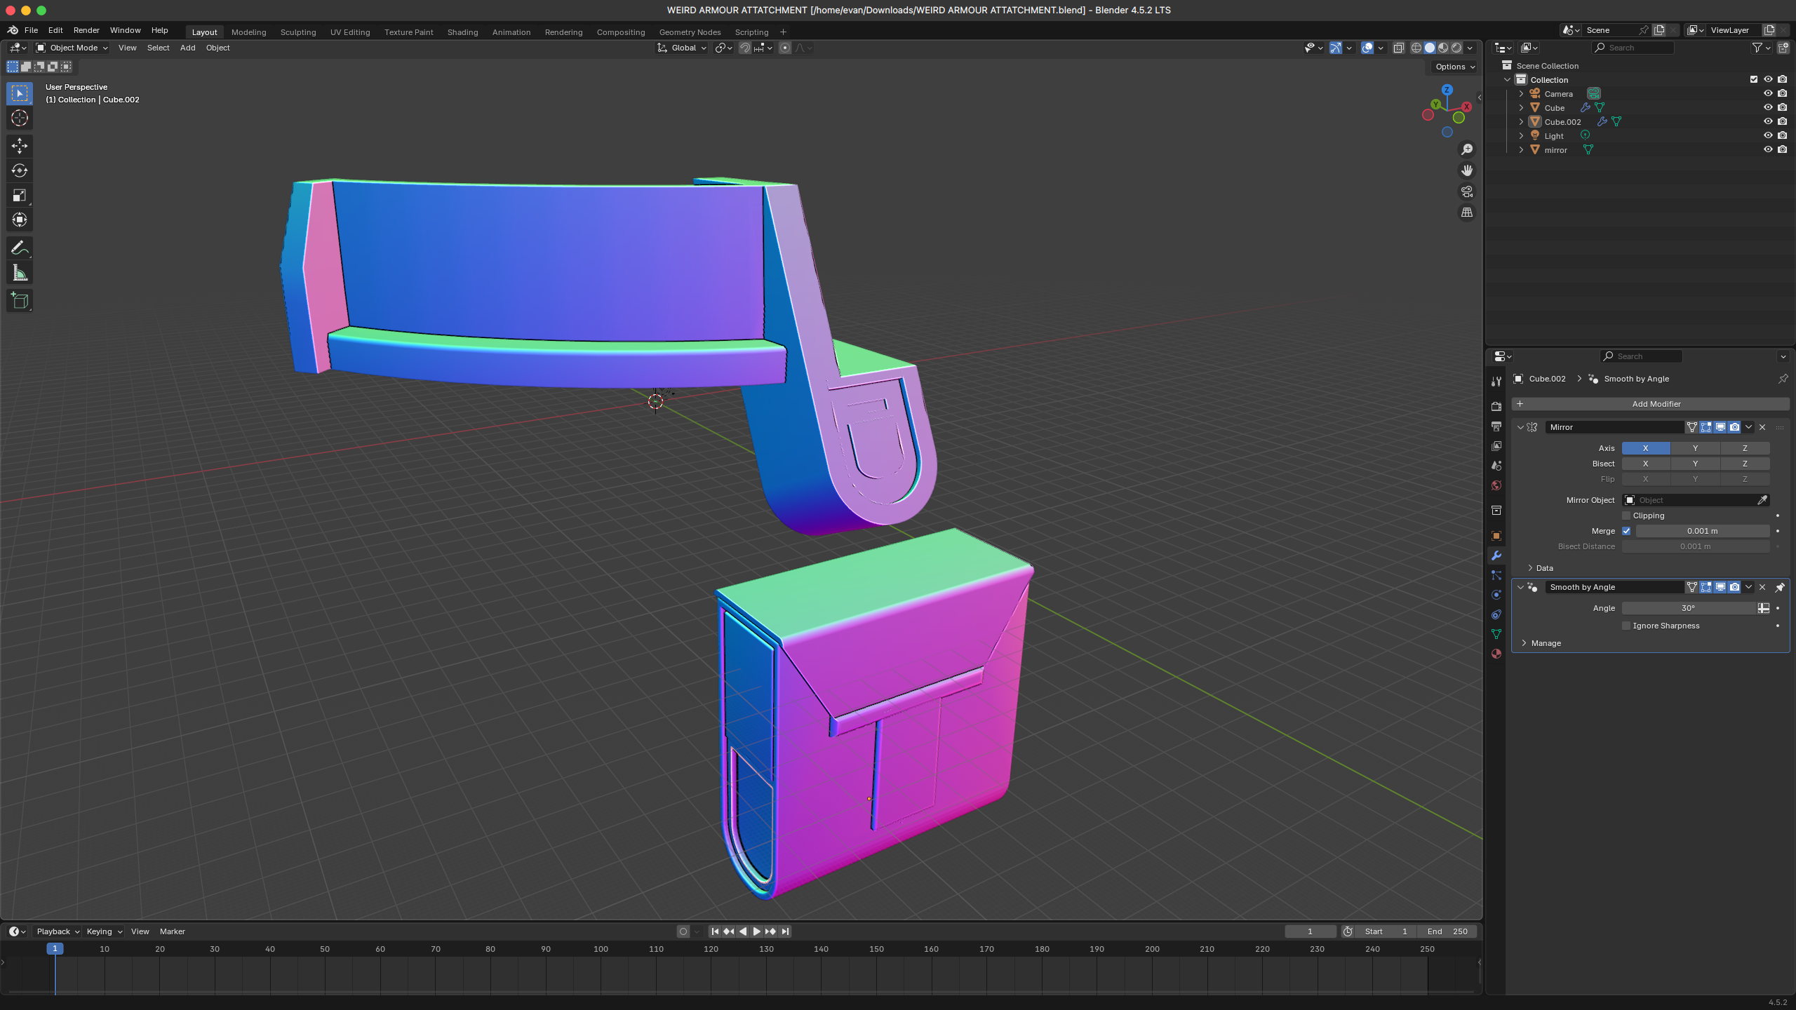
Task: Uncheck the Merge checkbox
Action: [x=1626, y=531]
